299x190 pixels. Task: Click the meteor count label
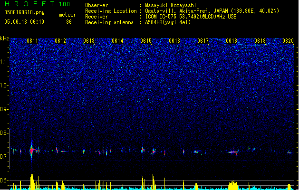[68, 15]
